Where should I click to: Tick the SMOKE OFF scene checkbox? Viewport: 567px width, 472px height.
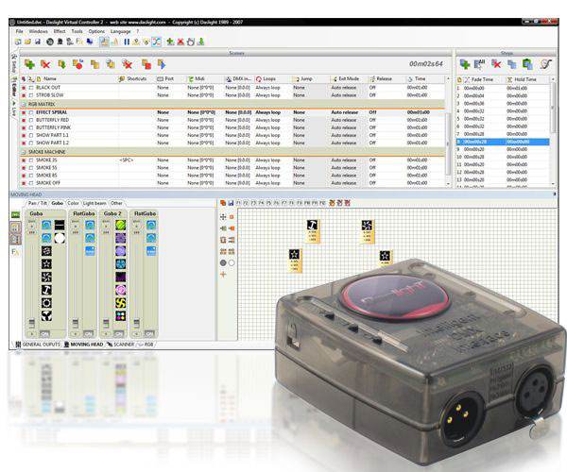click(x=31, y=183)
